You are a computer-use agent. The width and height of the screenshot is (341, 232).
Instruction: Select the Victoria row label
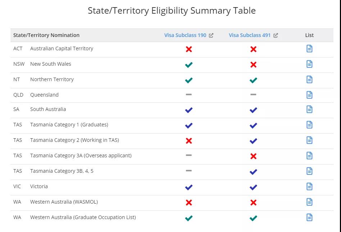tap(39, 186)
